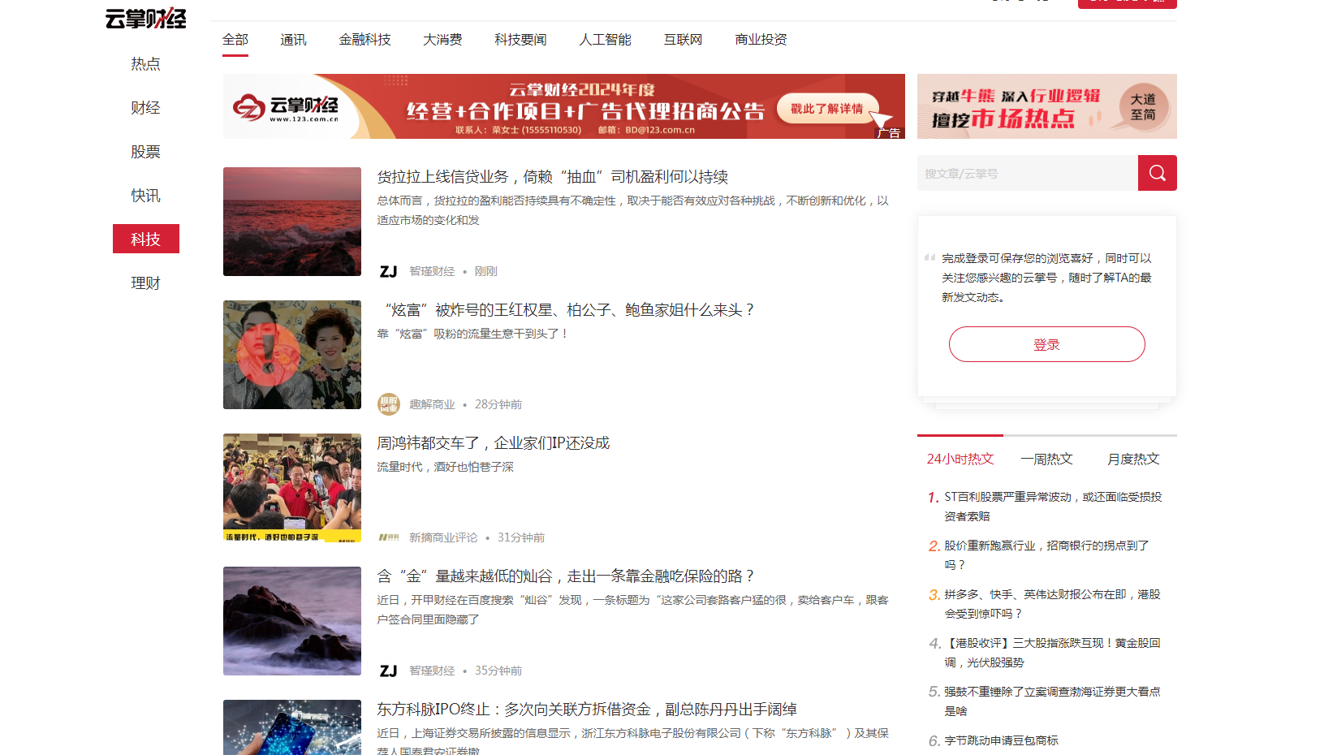Click the 新摘商业评论 author name
The image size is (1337, 755).
pyautogui.click(x=443, y=537)
